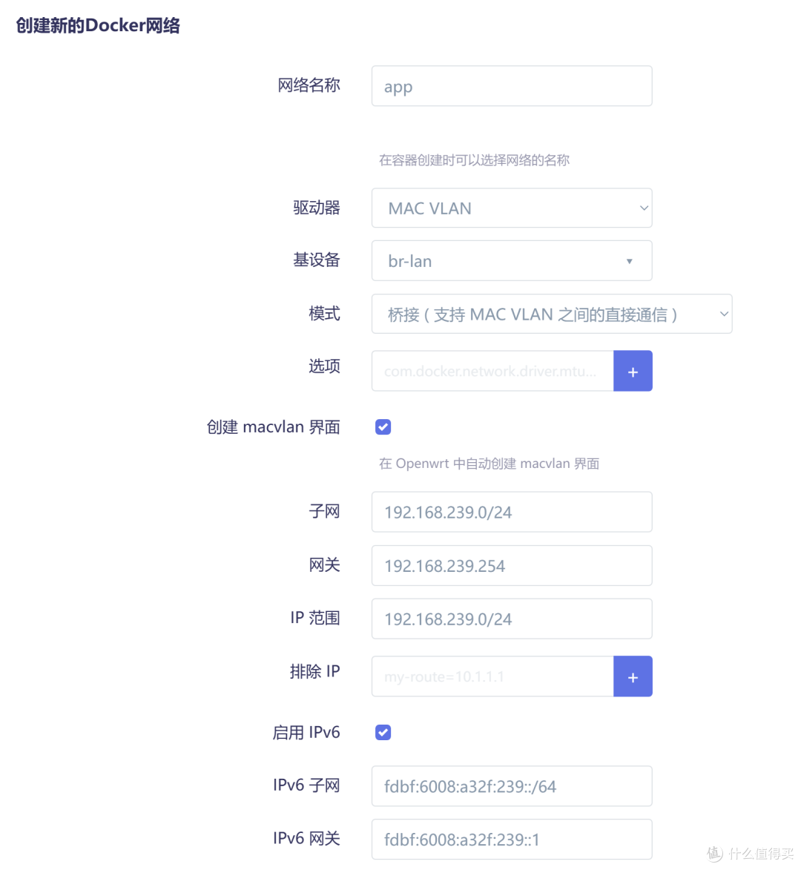Add an excluded IP with the plus button
Viewport: 801px width, 870px height.
coord(633,676)
